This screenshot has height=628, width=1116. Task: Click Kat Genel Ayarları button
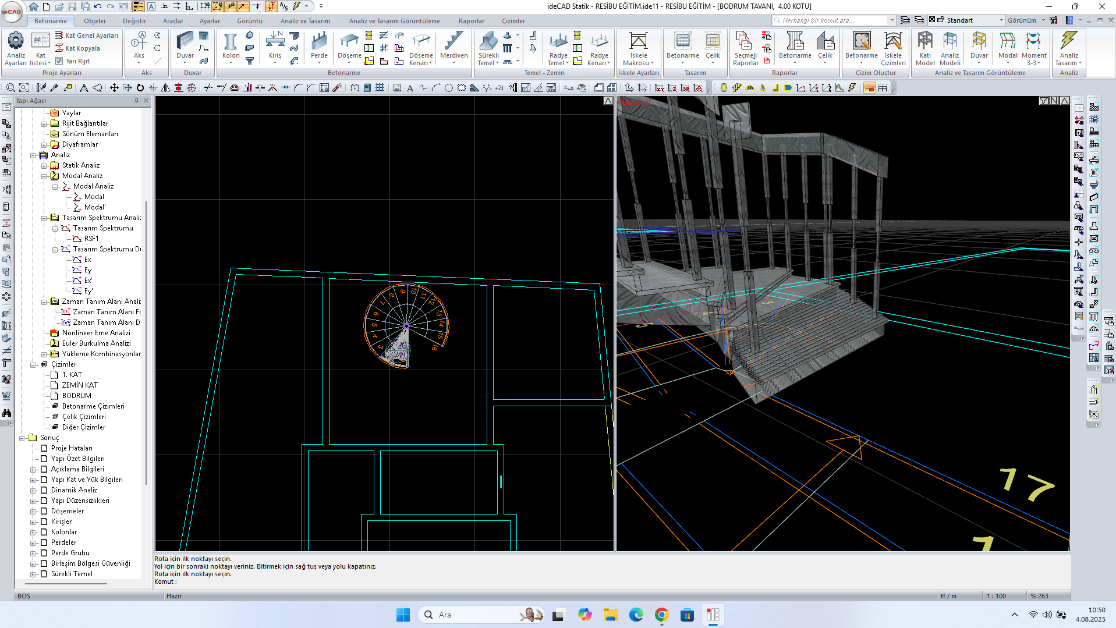(x=86, y=36)
